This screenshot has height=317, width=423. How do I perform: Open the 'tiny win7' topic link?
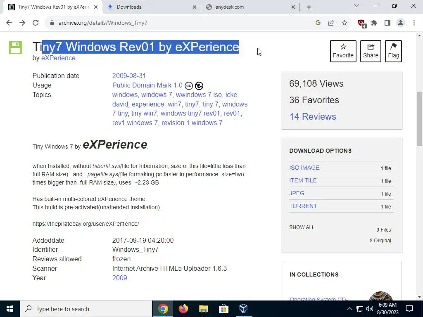144,113
